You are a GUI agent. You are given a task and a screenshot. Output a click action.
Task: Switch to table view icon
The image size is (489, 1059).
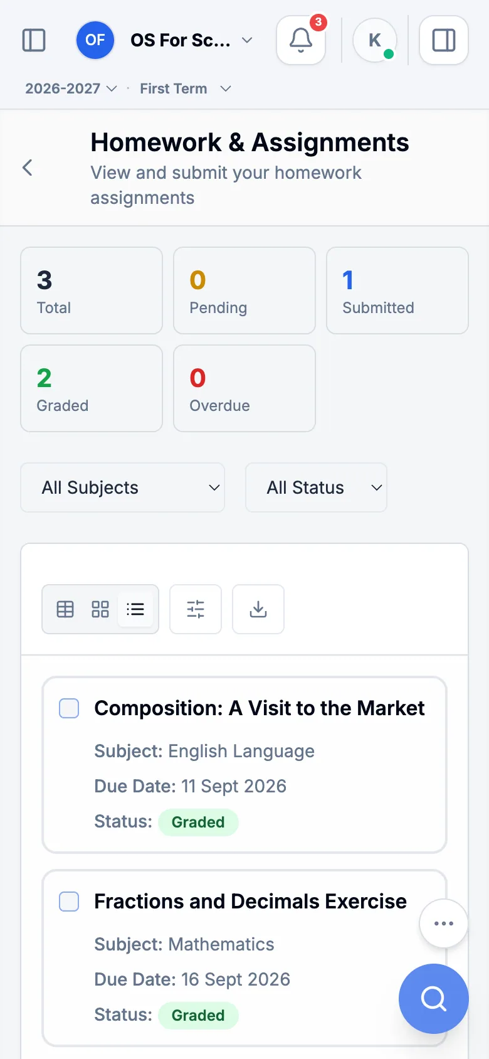(x=65, y=609)
